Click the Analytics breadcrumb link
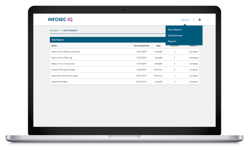This screenshot has height=148, width=249. pyautogui.click(x=54, y=30)
